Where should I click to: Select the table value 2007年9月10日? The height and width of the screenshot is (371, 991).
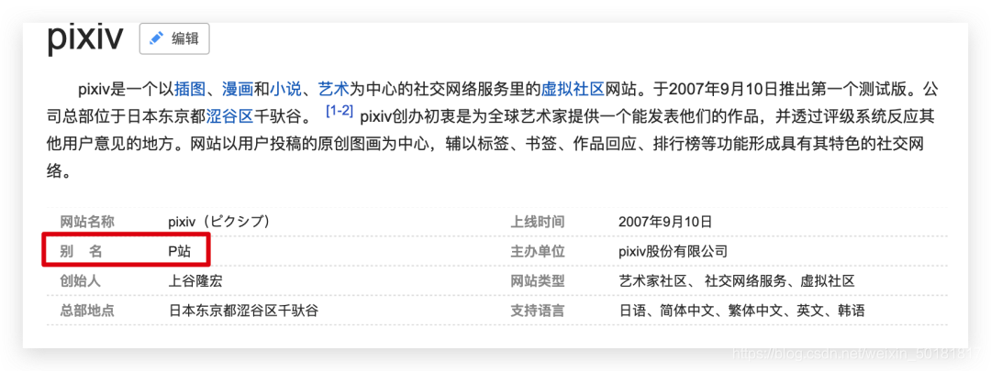pyautogui.click(x=665, y=222)
